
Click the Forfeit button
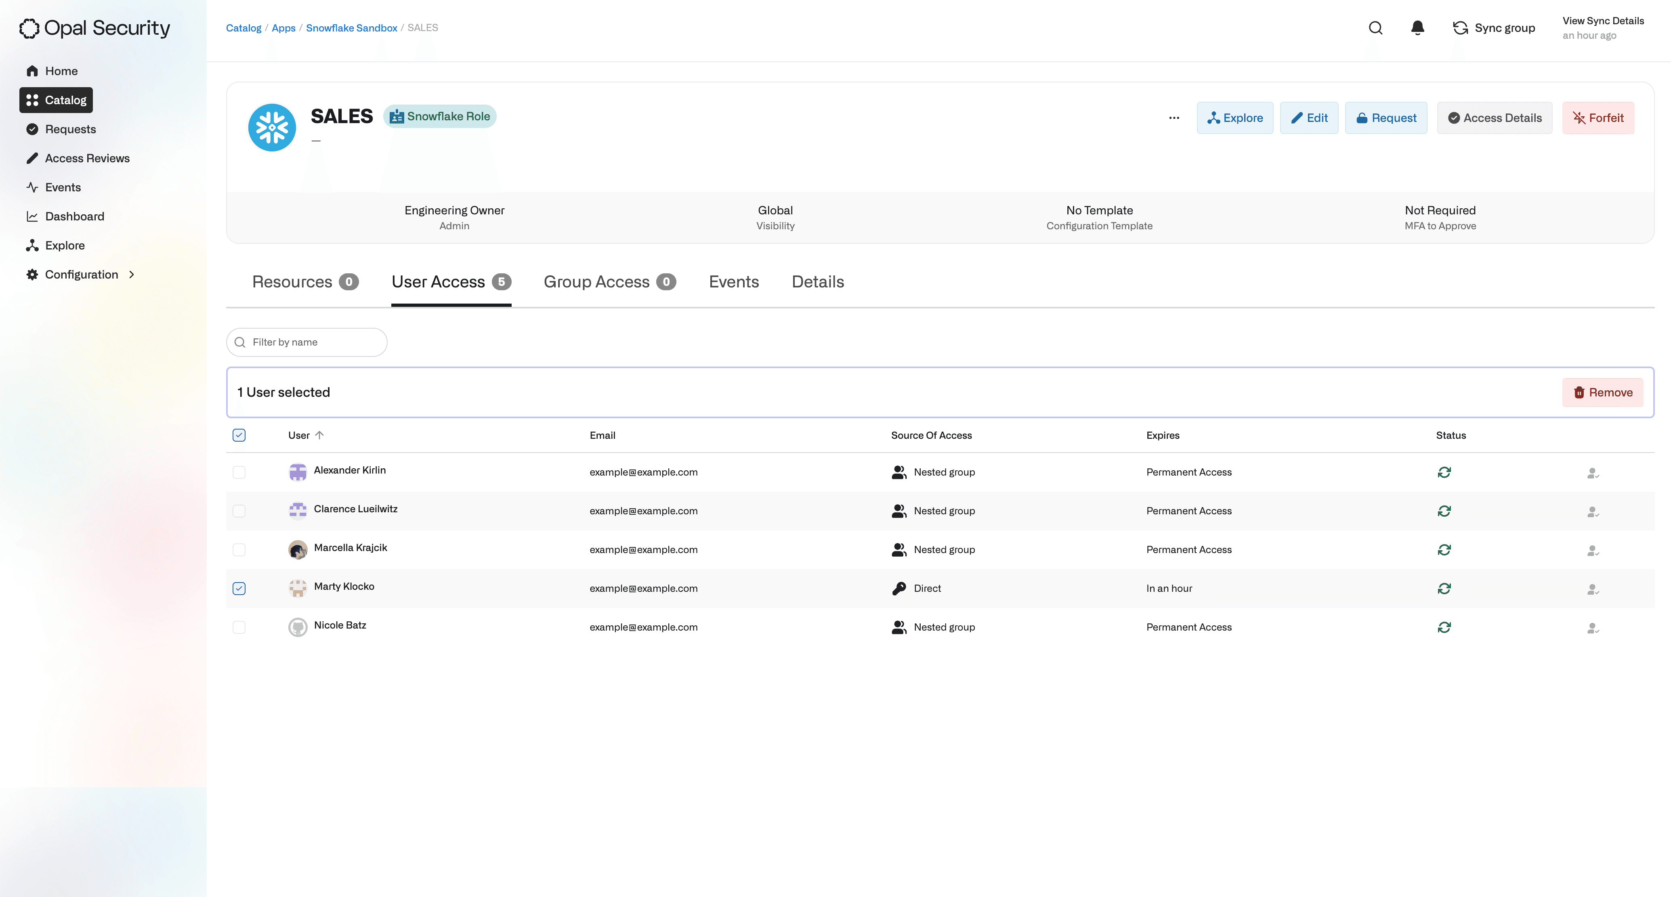[x=1598, y=118]
